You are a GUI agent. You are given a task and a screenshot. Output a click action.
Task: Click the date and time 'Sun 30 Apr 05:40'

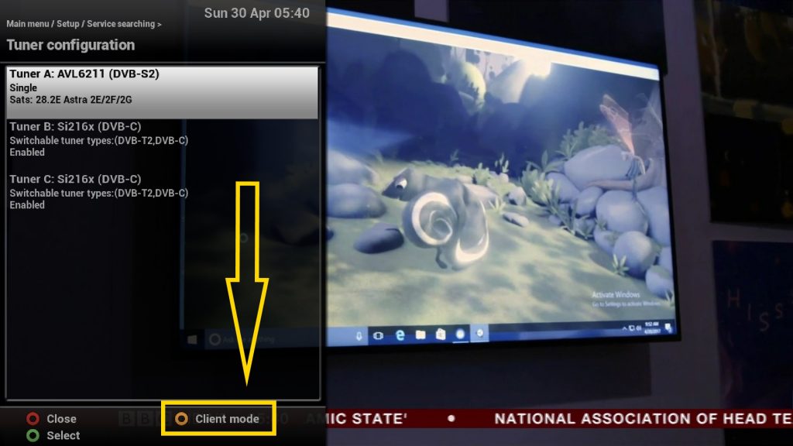point(257,13)
